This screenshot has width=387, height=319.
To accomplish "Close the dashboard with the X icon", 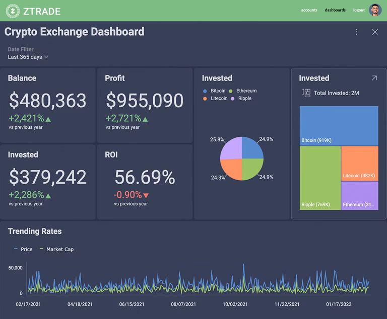I will pyautogui.click(x=375, y=32).
